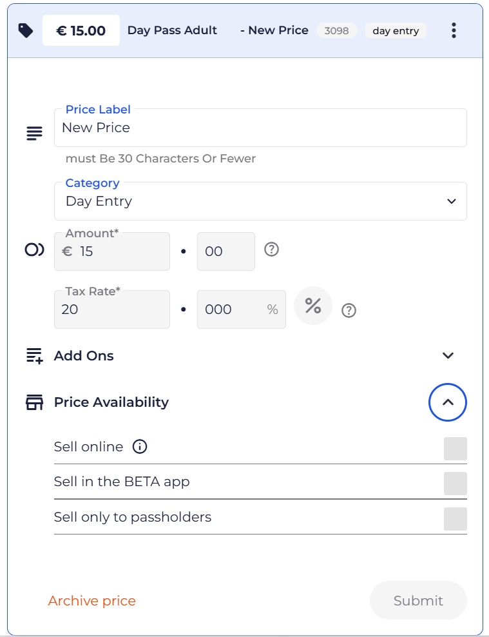Click the 3098 ID badge
489x637 pixels.
coord(336,31)
